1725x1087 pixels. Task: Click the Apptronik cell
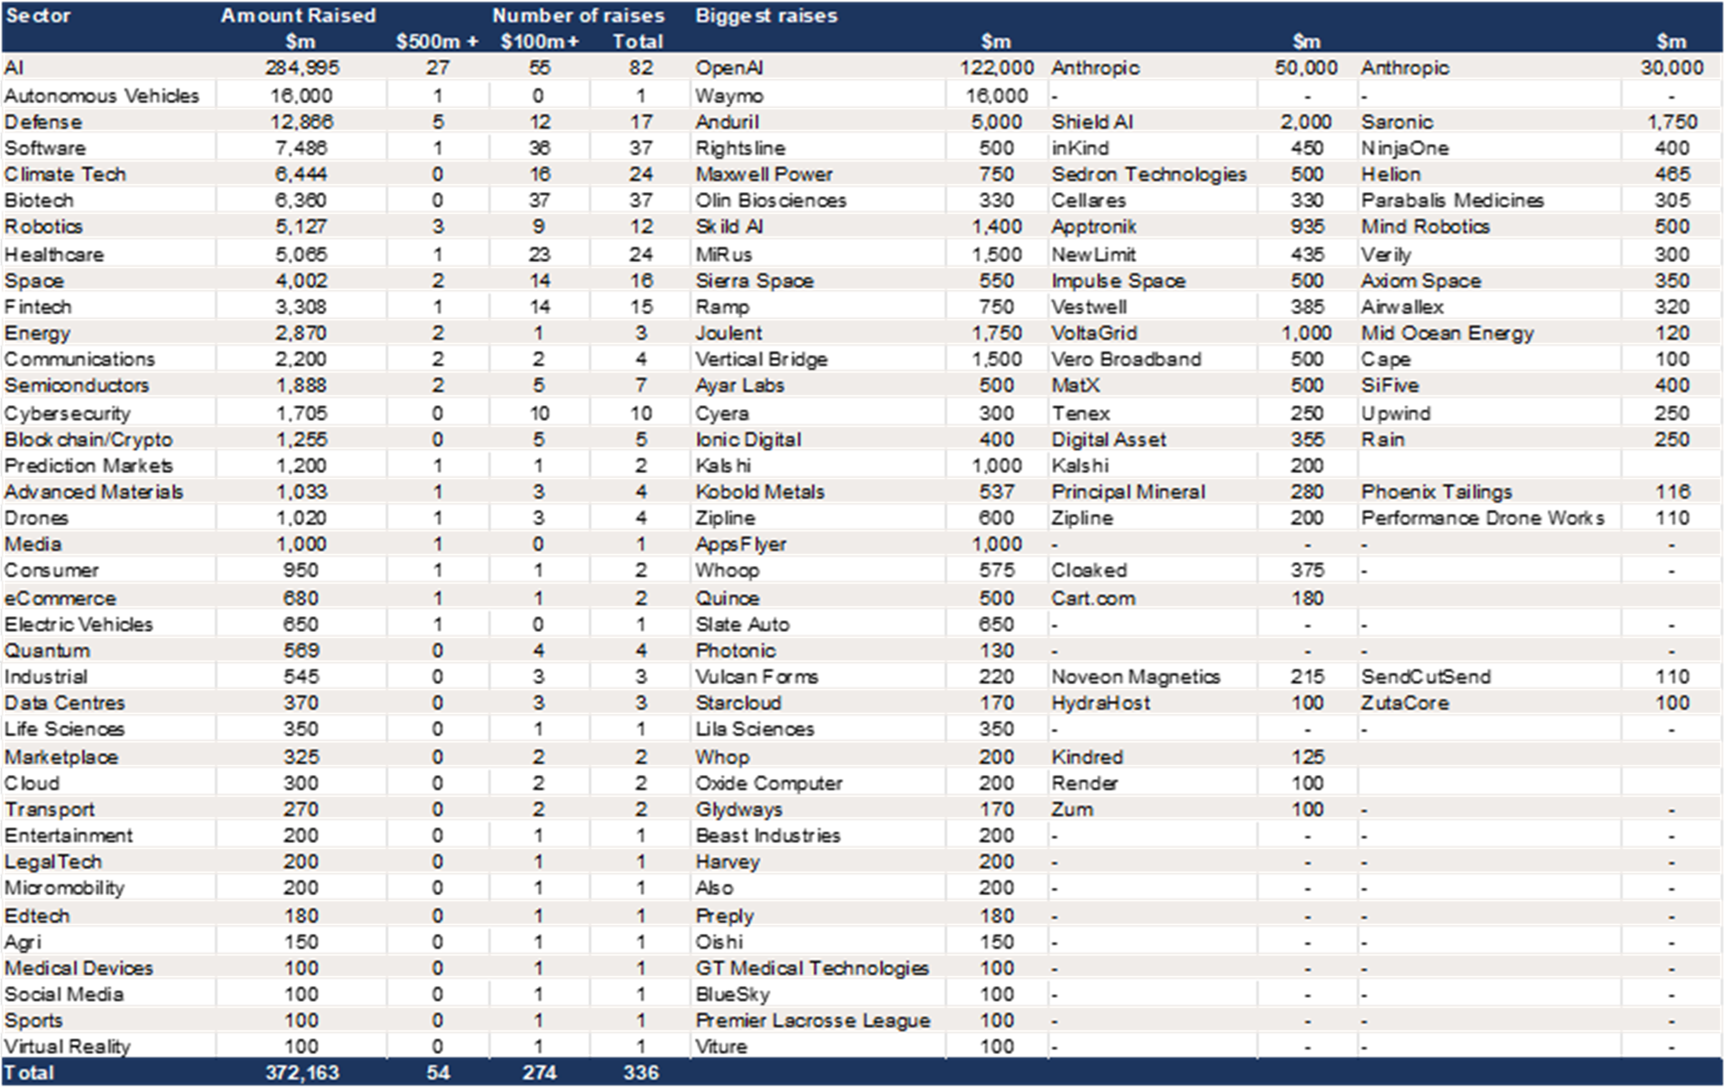[x=1093, y=227]
